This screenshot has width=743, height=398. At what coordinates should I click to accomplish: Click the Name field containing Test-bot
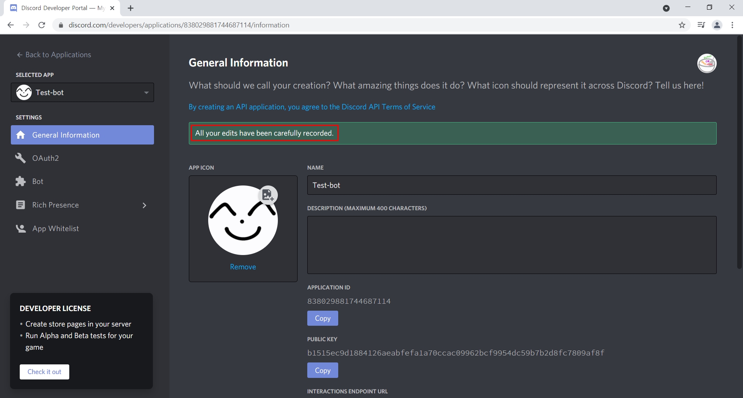click(x=512, y=185)
